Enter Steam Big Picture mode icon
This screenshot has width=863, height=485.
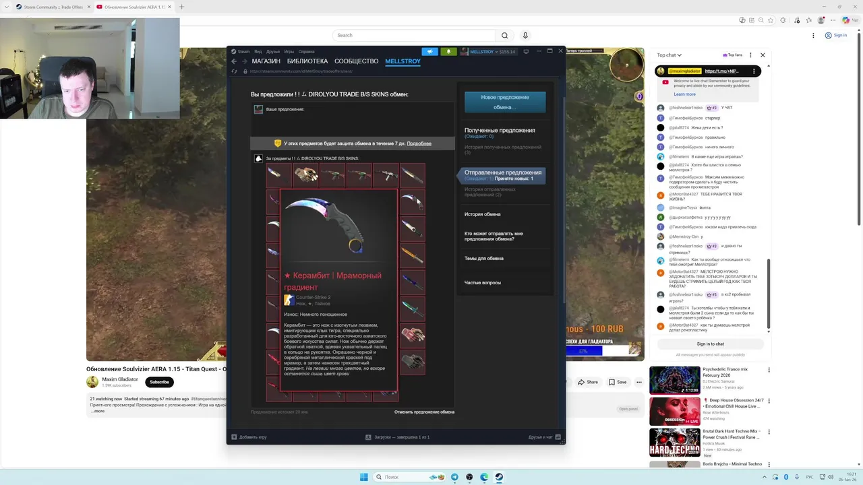click(x=526, y=51)
